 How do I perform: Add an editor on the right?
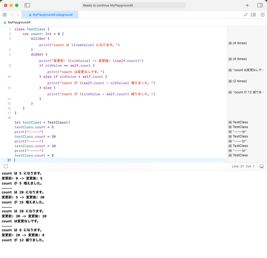click(x=263, y=15)
